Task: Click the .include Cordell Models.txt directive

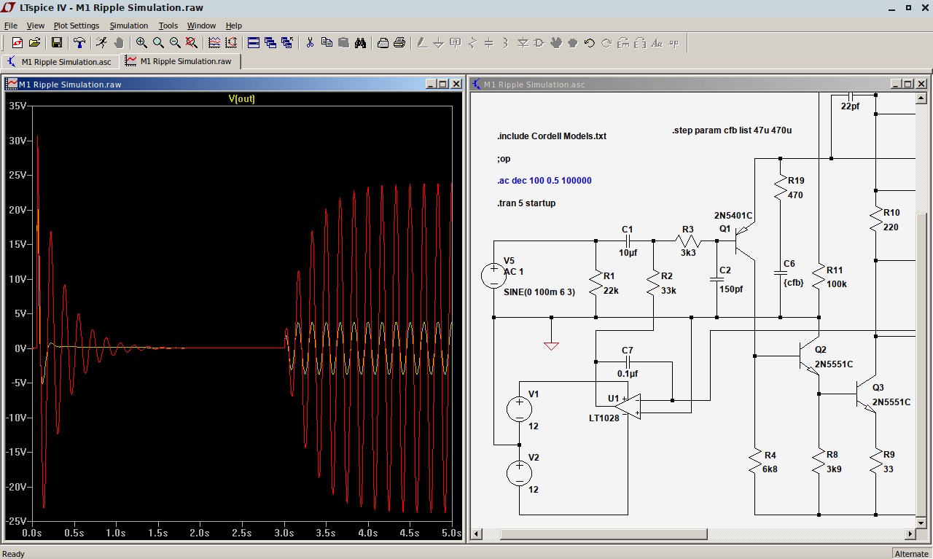Action: coord(552,136)
